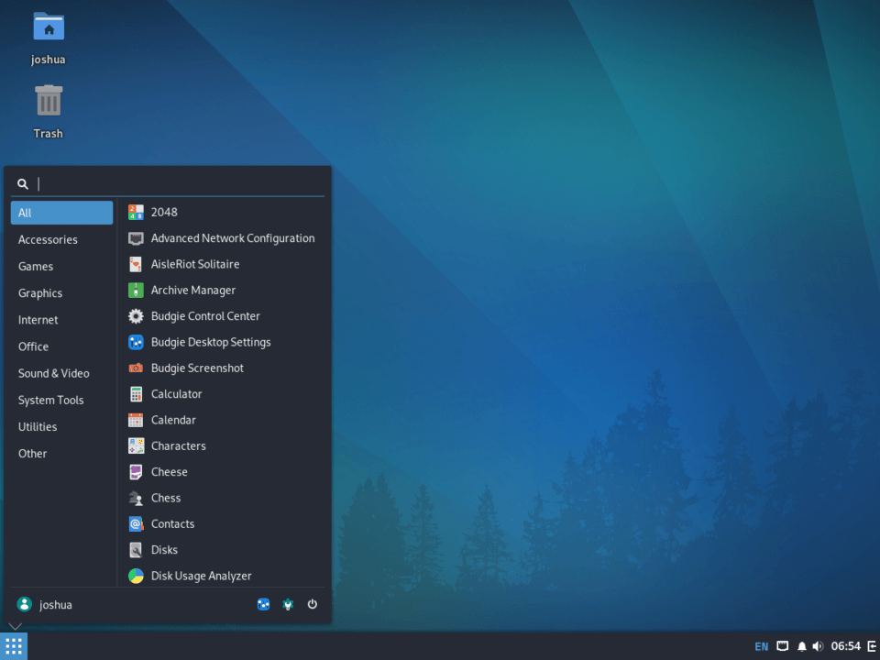Launch the 2048 game
The image size is (880, 660).
click(163, 212)
